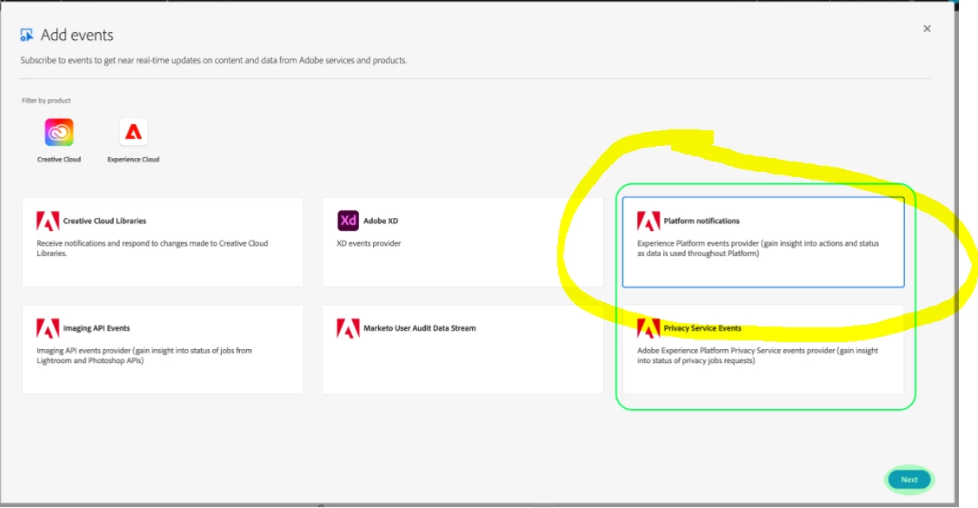Click the Privacy Service Events title

tap(702, 328)
